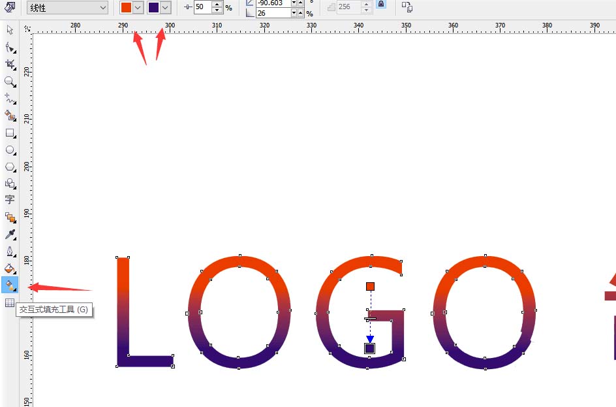Select the Shape tool
This screenshot has height=407, width=616.
click(9, 47)
